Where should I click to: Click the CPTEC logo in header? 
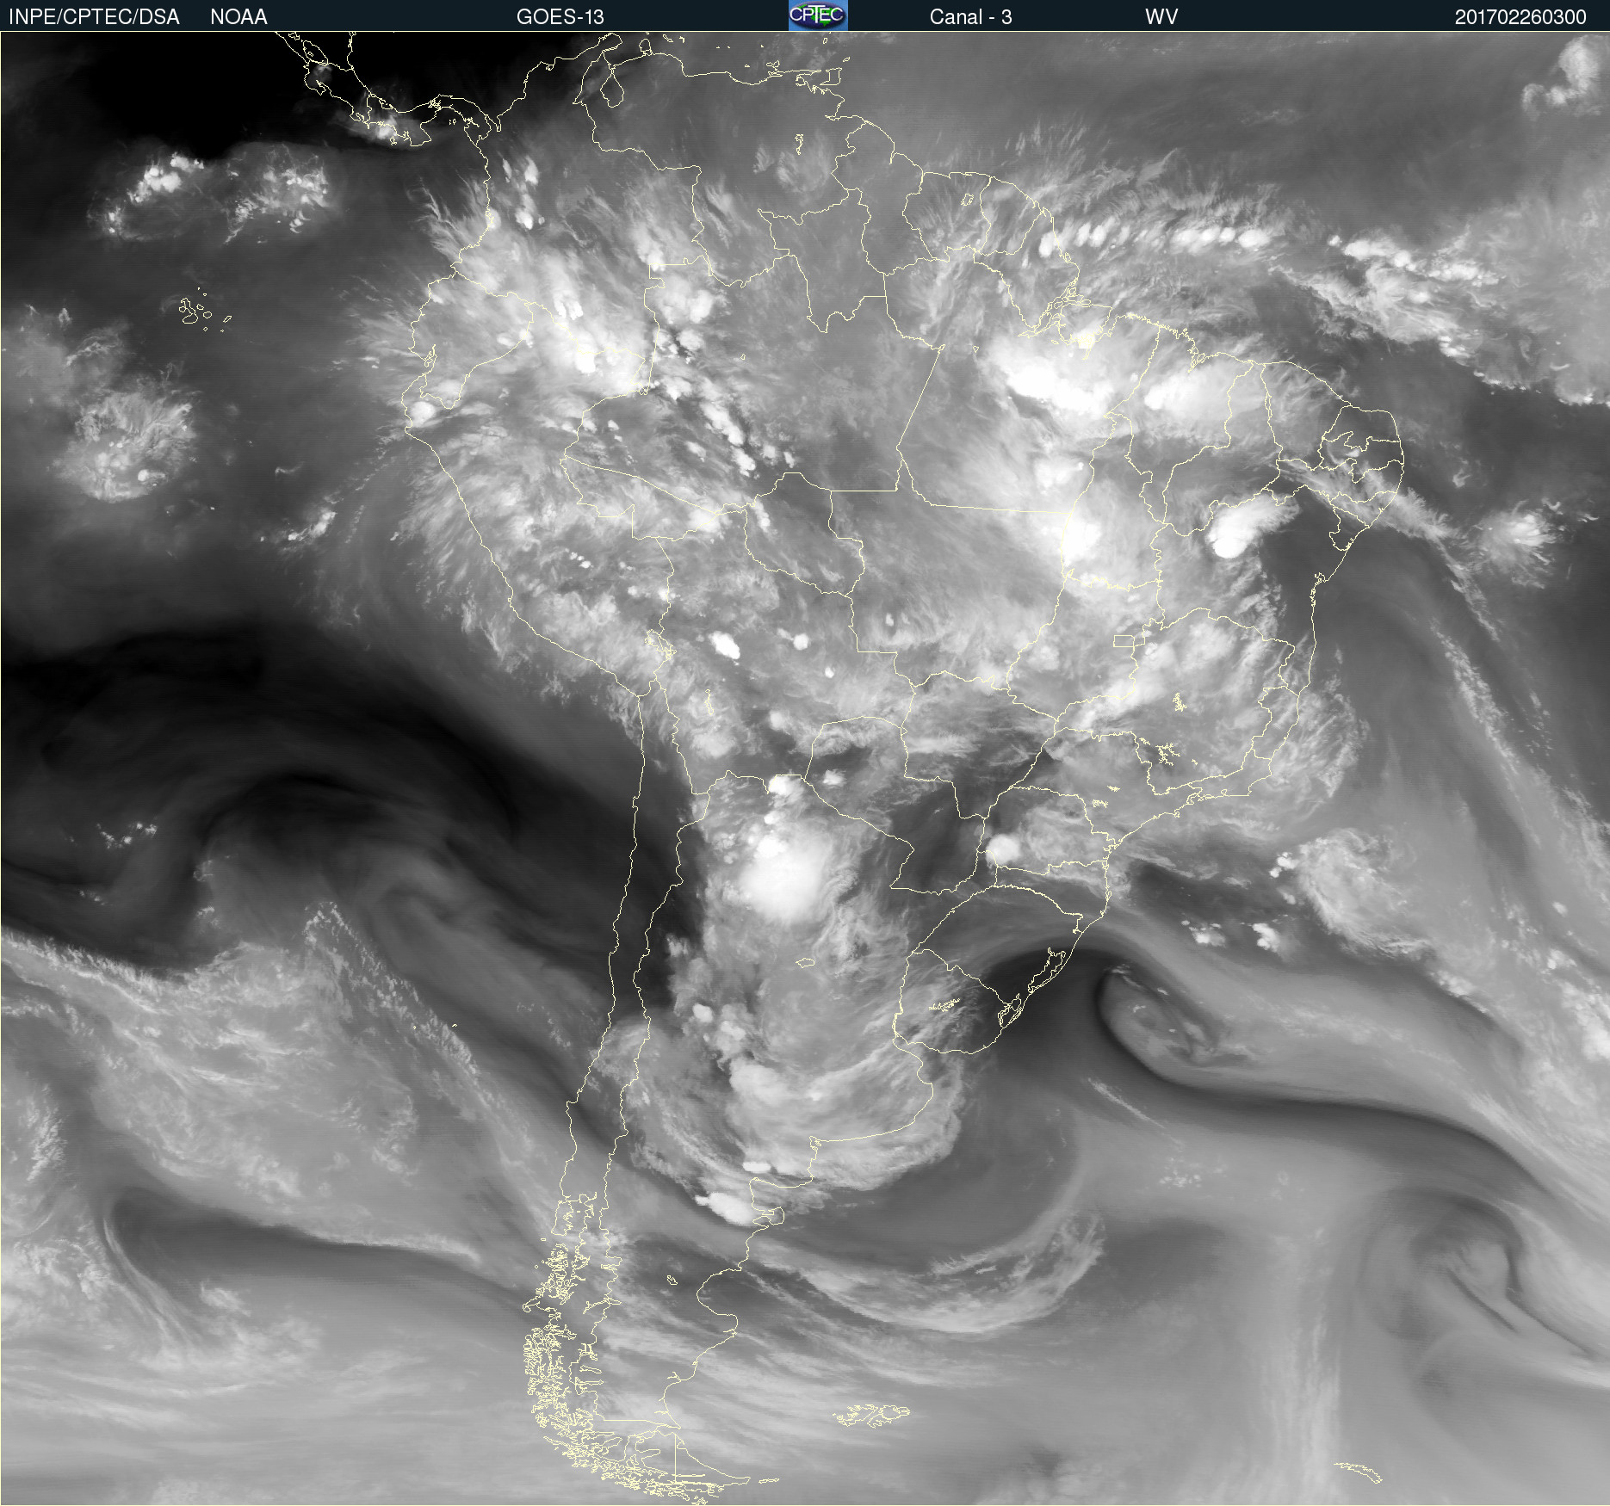(817, 15)
